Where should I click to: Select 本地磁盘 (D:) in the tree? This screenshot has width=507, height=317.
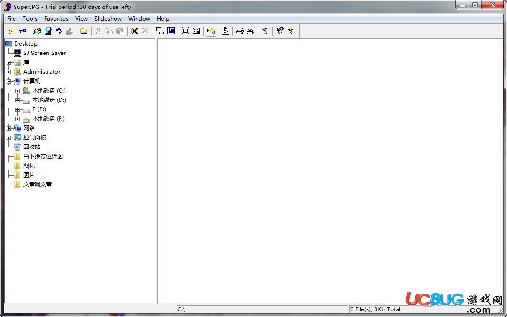pos(49,100)
